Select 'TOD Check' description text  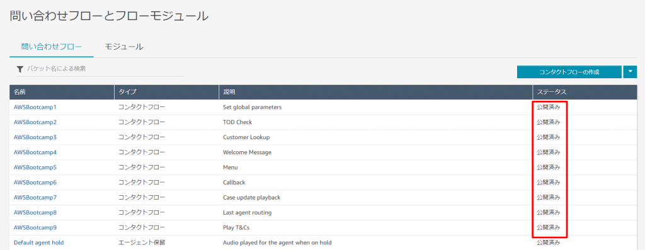click(x=237, y=122)
